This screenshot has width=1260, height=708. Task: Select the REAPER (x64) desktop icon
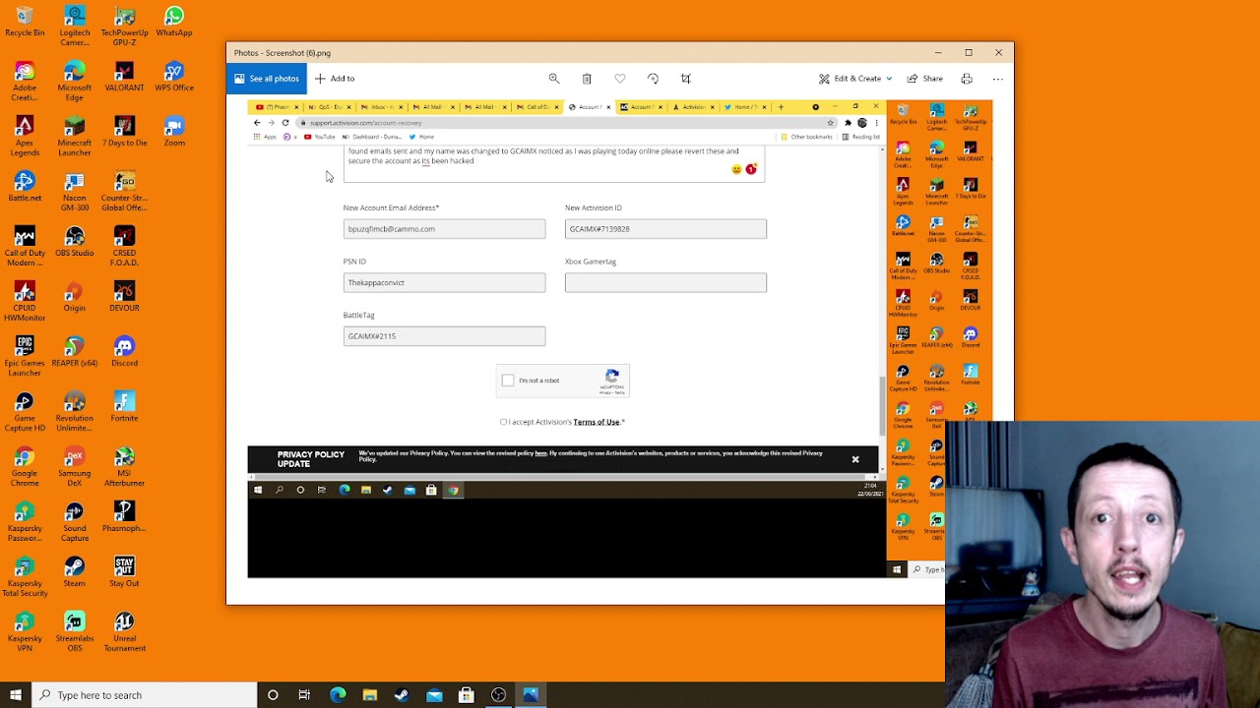[75, 352]
